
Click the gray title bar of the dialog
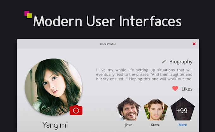(108, 44)
